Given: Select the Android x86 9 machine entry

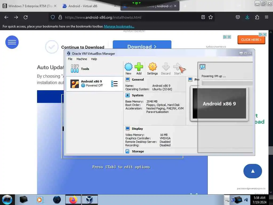Looking at the screenshot, I should (x=95, y=84).
